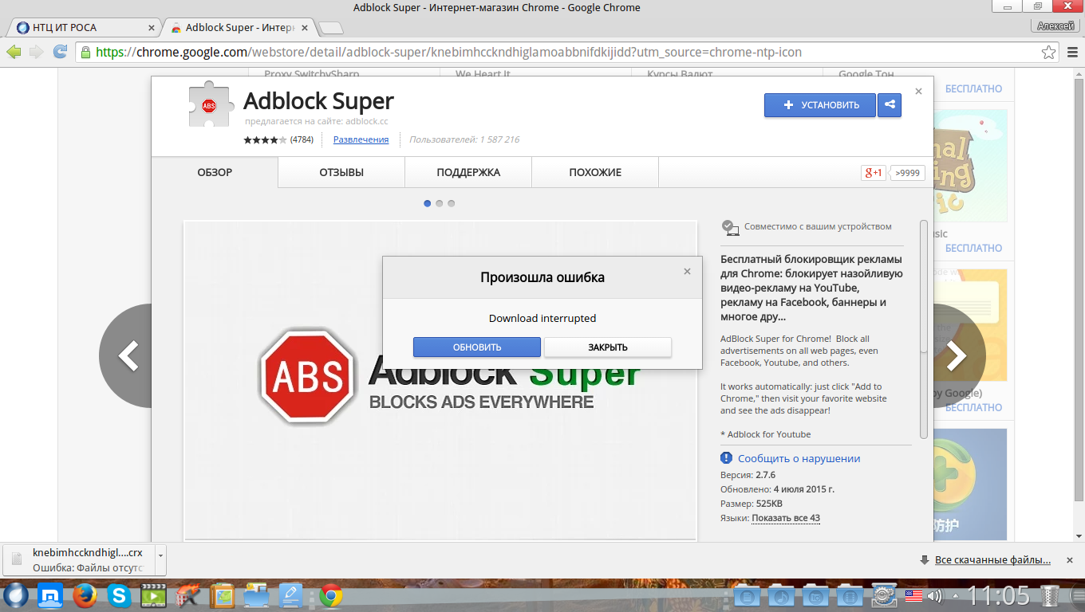This screenshot has height=612, width=1085.
Task: Click the ОБНОВИТЬ button in error dialog
Action: (x=477, y=347)
